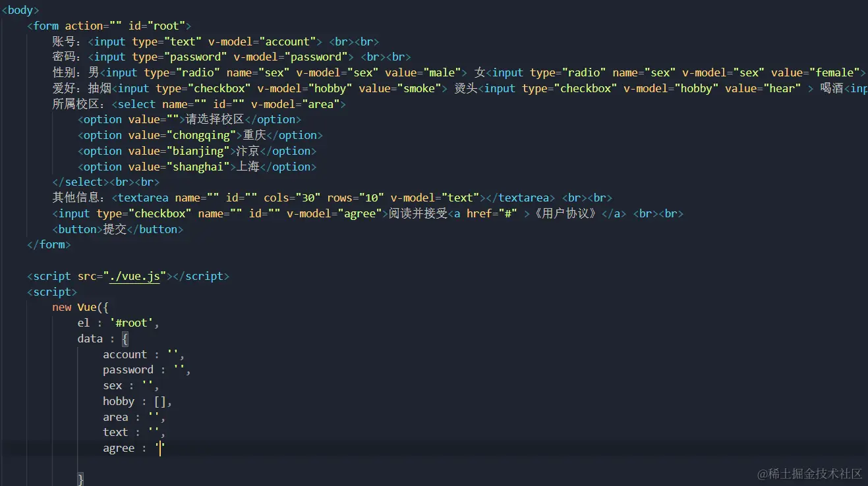Click the password : '' property
Viewport: 868px width, 486px height.
point(147,371)
